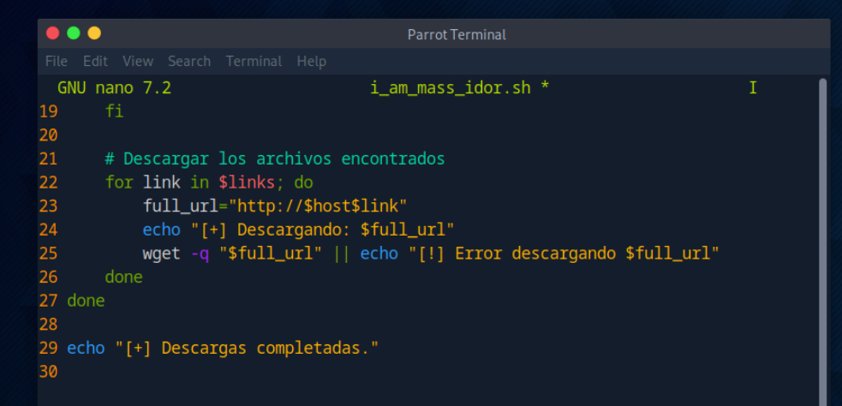The width and height of the screenshot is (842, 406).
Task: Click the "[+] Descargando: $full_url" string
Action: point(323,230)
